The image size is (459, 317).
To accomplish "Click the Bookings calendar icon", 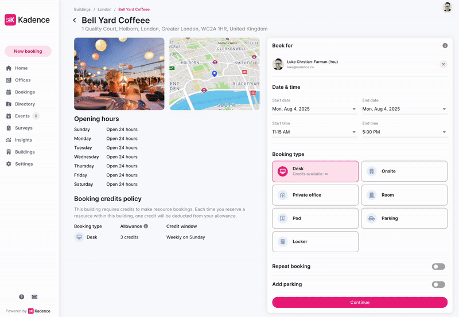I will pyautogui.click(x=9, y=92).
